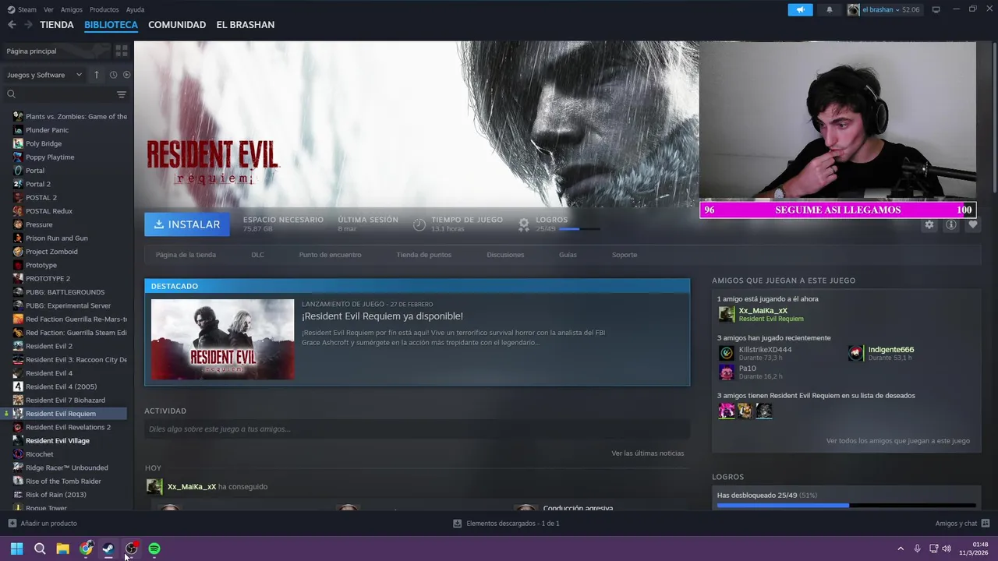Screen dimensions: 998x561
Task: Click first wishlist friend avatar
Action: [x=727, y=411]
